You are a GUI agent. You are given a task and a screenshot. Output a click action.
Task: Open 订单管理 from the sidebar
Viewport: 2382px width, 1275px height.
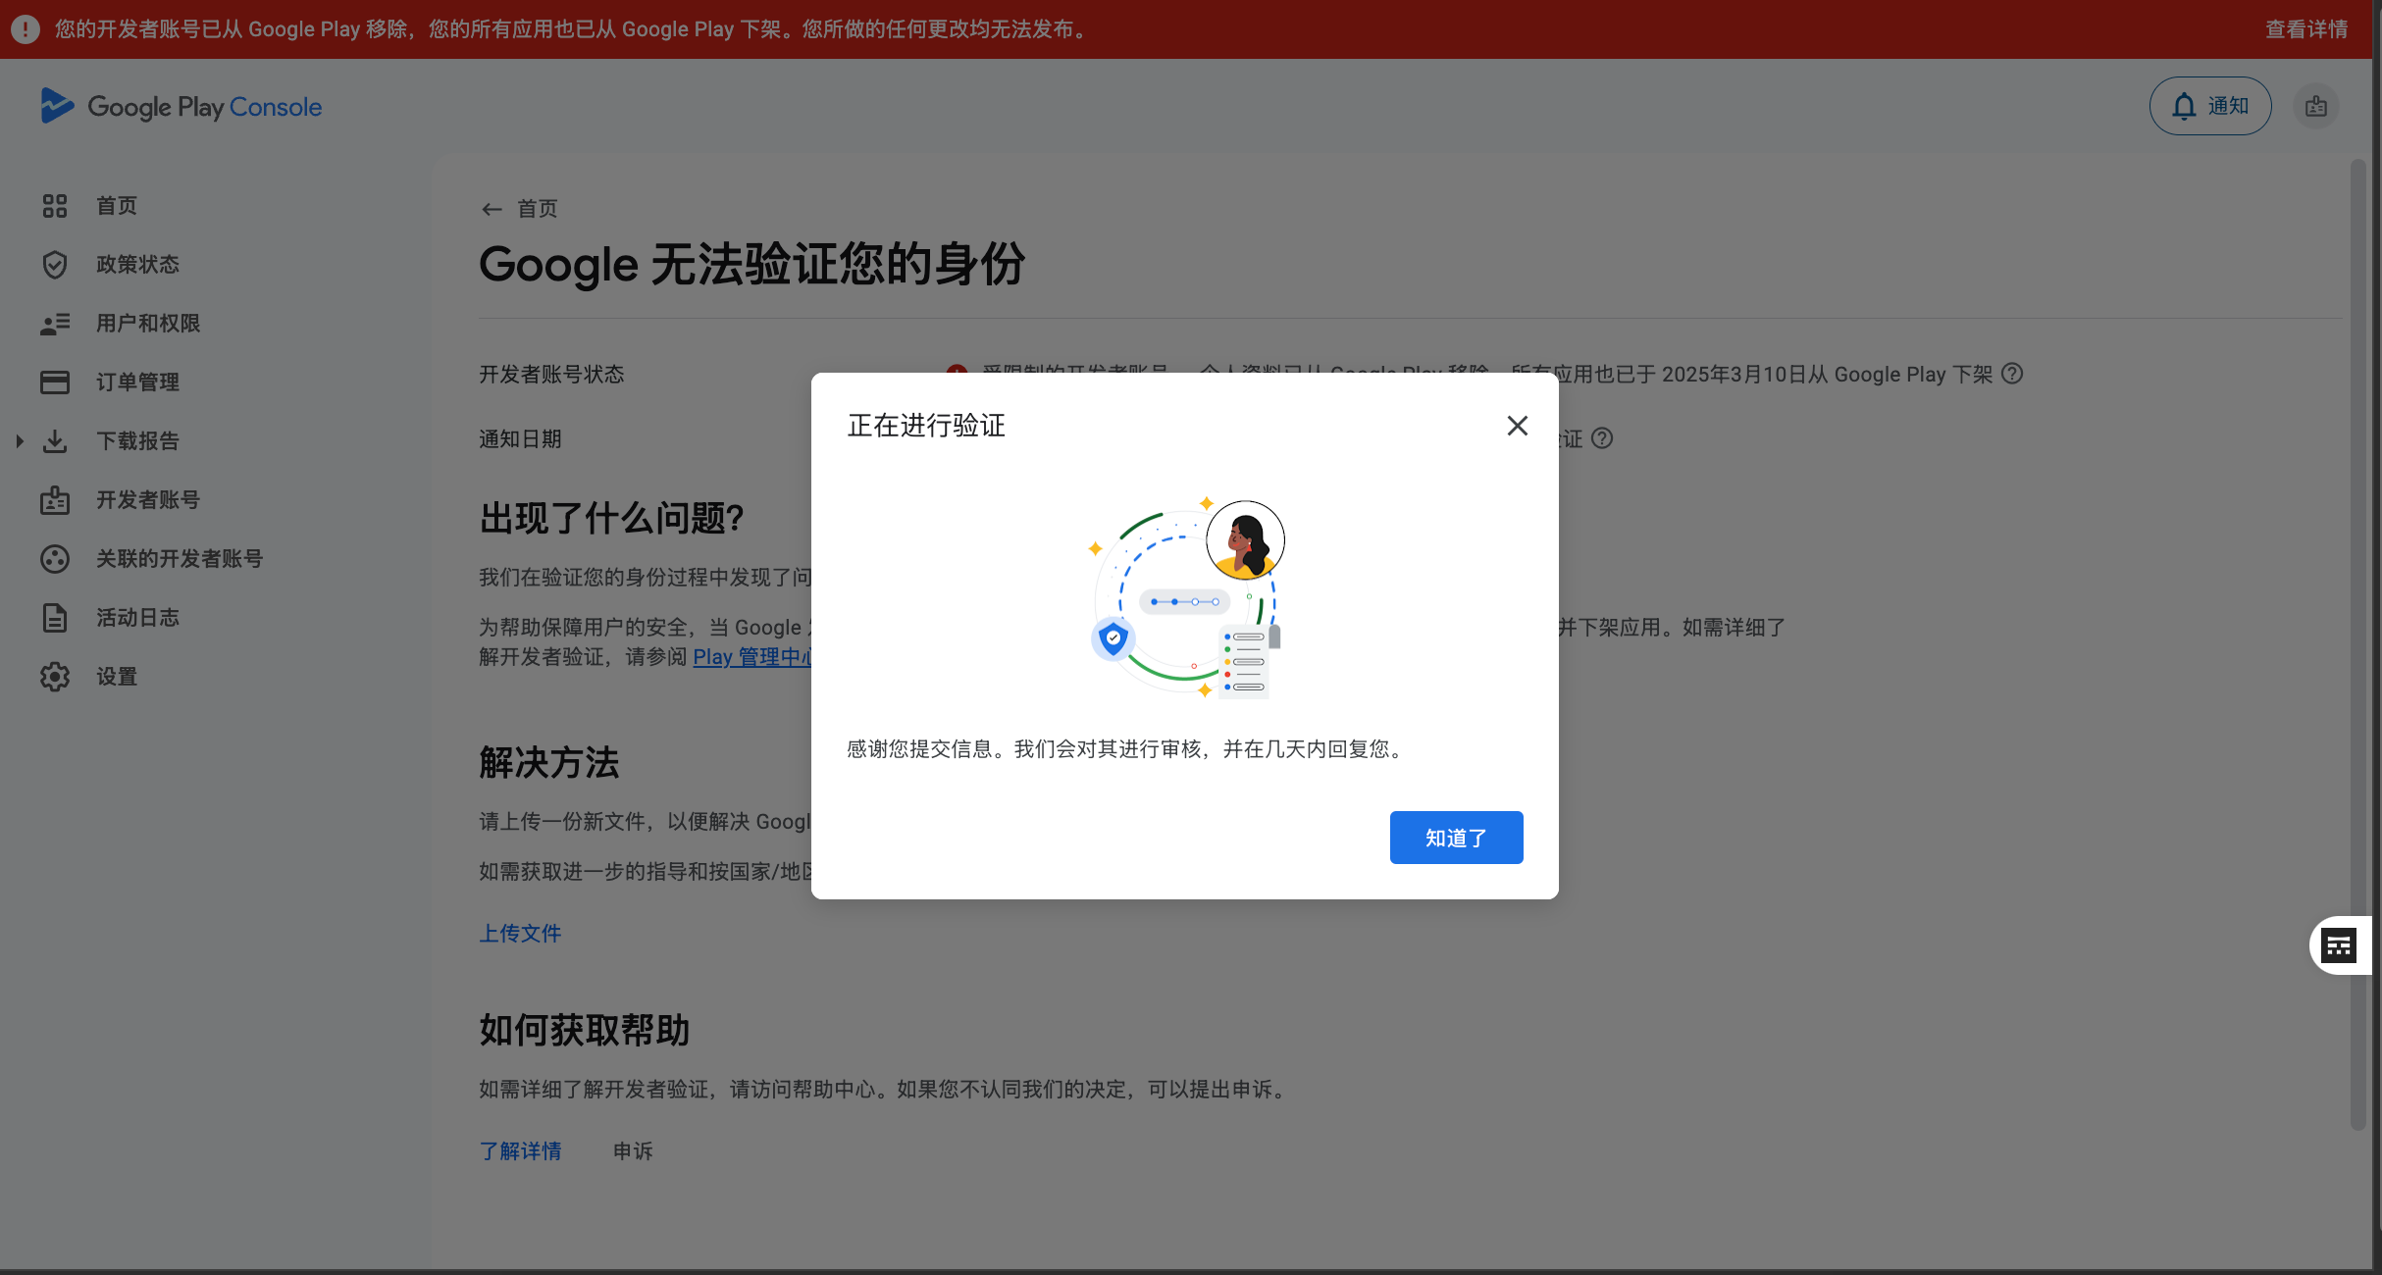136,382
